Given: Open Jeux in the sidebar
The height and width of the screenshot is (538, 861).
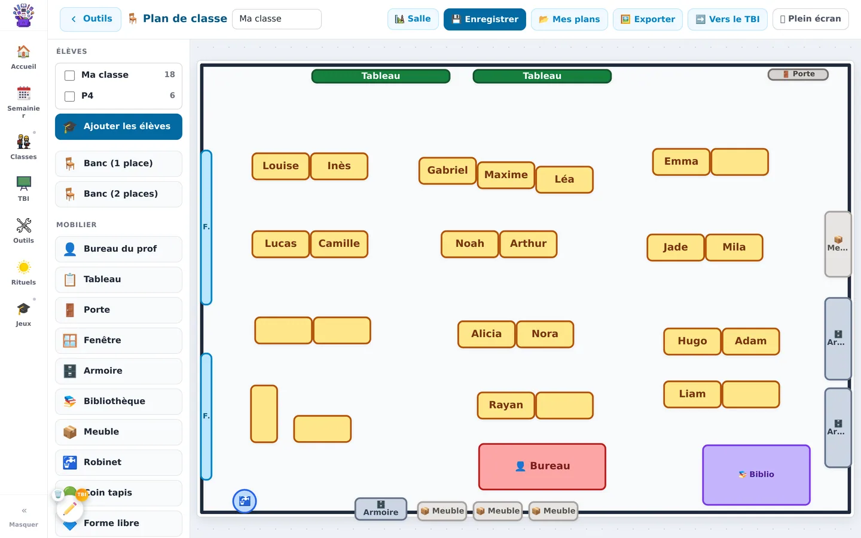Looking at the screenshot, I should [23, 314].
